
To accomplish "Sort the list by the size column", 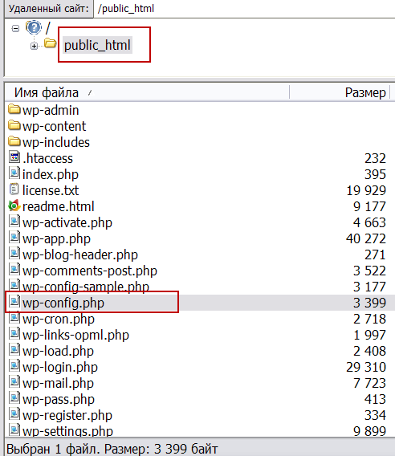I will [340, 93].
